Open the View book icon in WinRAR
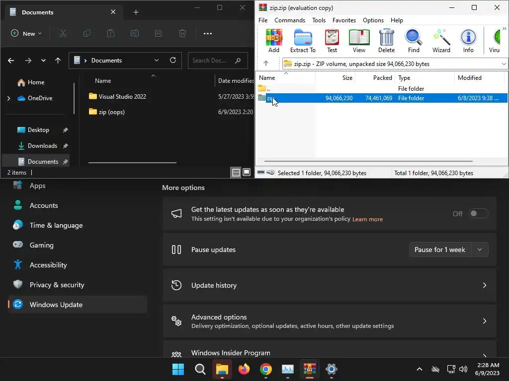Viewport: 509px width, 381px height. (x=359, y=41)
